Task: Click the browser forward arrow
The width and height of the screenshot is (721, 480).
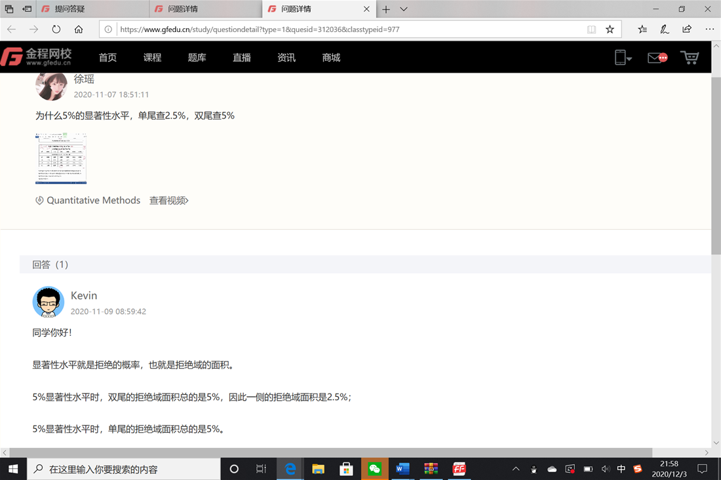Action: coord(33,29)
